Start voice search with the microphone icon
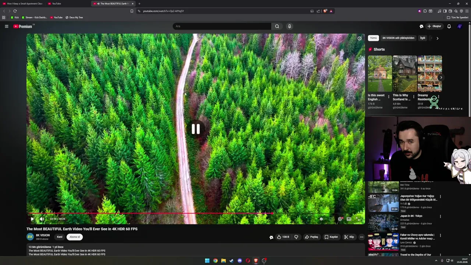The width and height of the screenshot is (471, 265). pos(290,26)
